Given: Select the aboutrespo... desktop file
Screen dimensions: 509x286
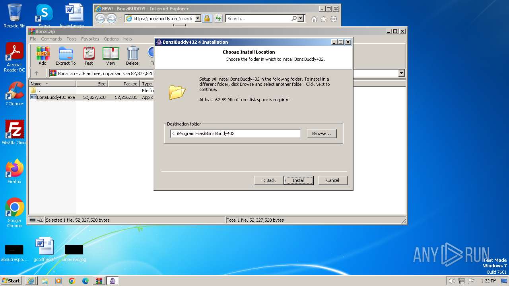Looking at the screenshot, I should pos(14,253).
